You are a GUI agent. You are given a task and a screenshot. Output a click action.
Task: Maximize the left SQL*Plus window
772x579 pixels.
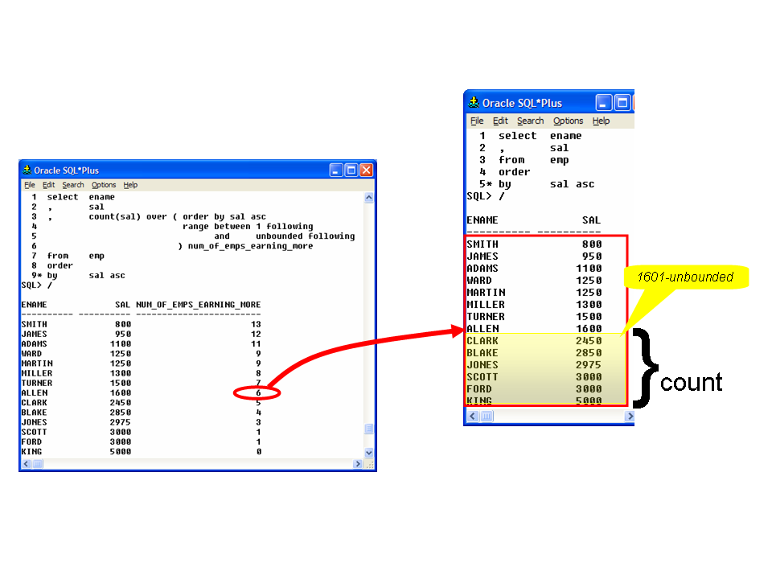(351, 170)
